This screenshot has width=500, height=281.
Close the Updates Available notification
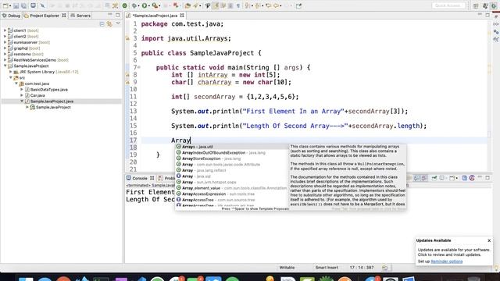pos(489,240)
